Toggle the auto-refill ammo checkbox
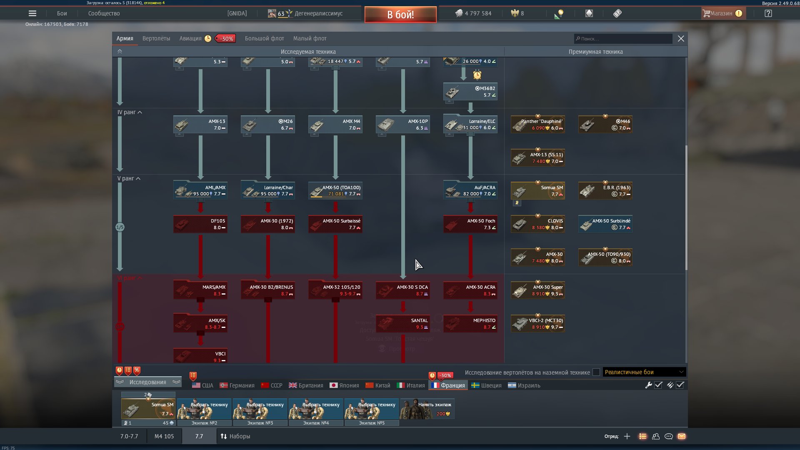800x450 pixels. coord(680,385)
